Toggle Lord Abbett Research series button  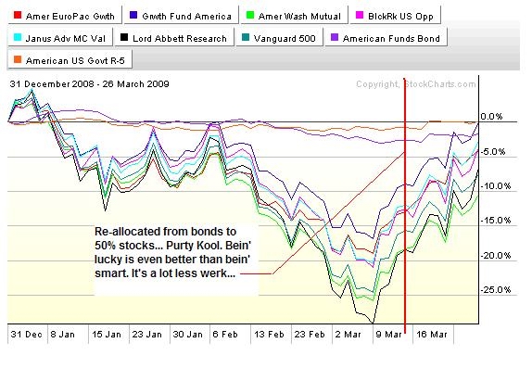(x=174, y=38)
